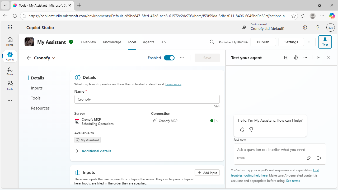
Task: Click the browser reload button
Action: click(15, 16)
